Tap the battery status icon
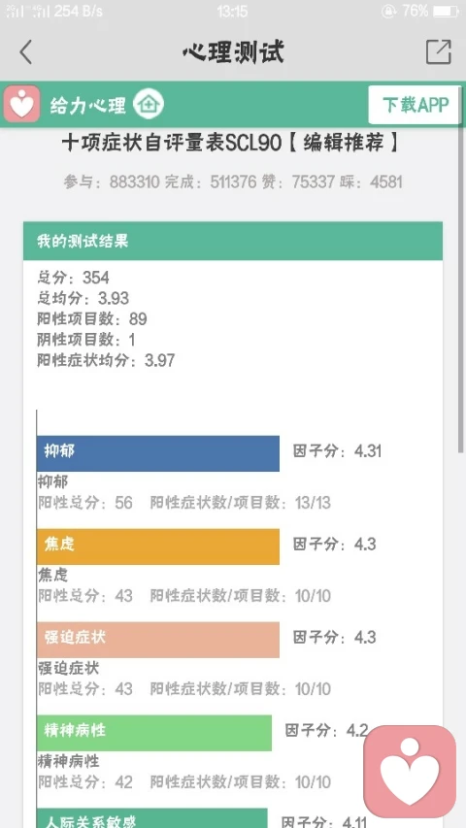This screenshot has width=466, height=828. point(447,11)
